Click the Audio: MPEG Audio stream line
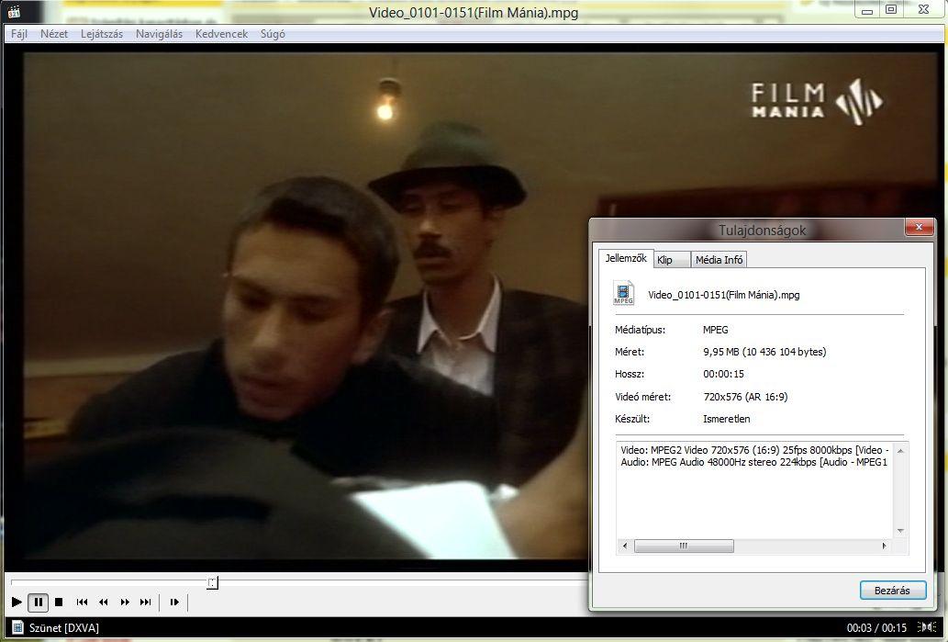This screenshot has height=642, width=948. 754,462
